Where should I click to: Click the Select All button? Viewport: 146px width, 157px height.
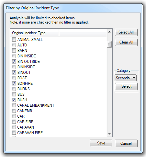(126, 32)
